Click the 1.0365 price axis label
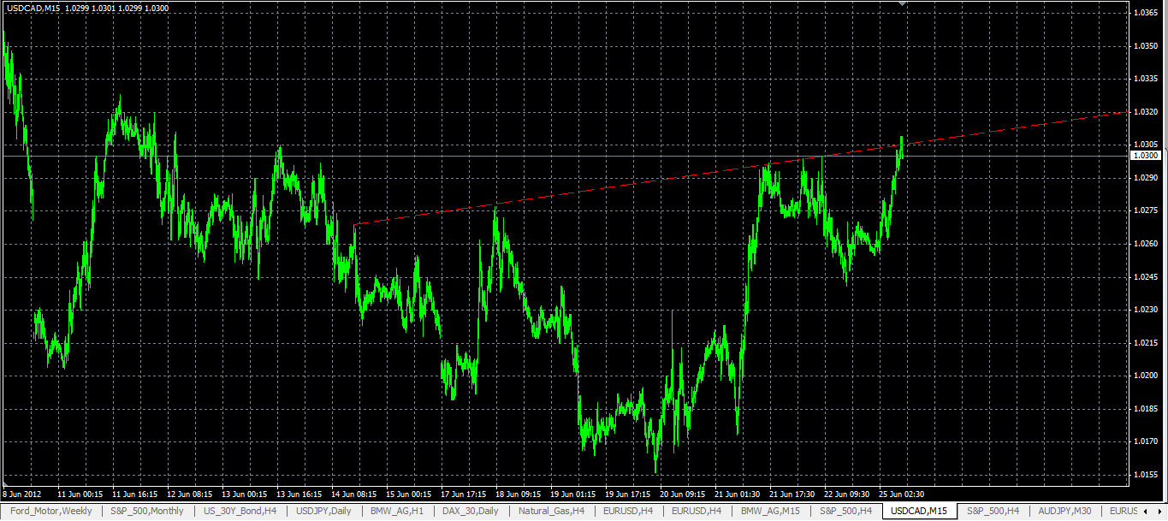The height and width of the screenshot is (521, 1168). pyautogui.click(x=1146, y=13)
